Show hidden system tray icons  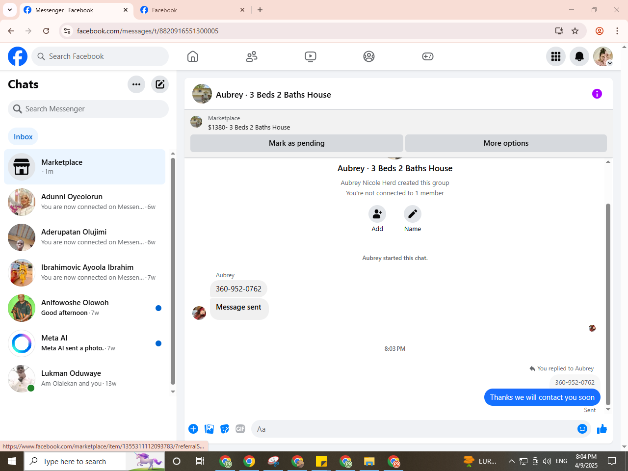[x=511, y=461]
